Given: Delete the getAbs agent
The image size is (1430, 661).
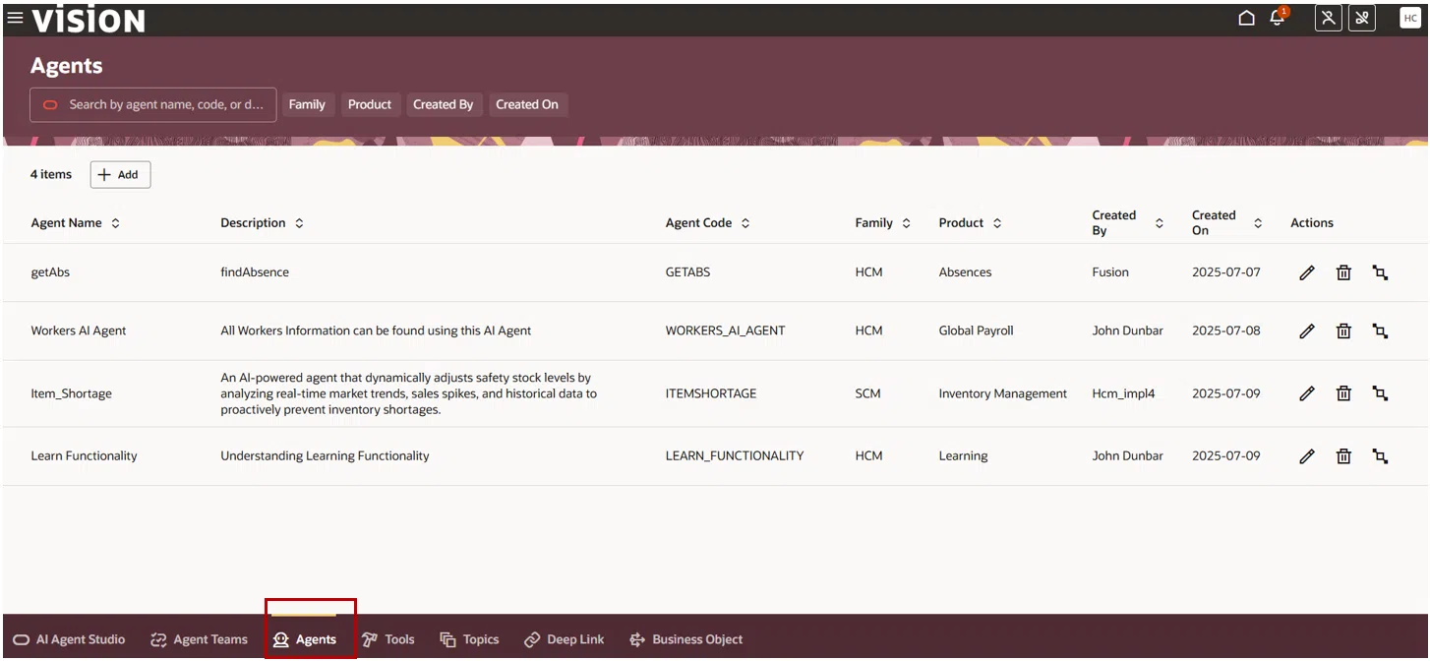Looking at the screenshot, I should [1343, 272].
